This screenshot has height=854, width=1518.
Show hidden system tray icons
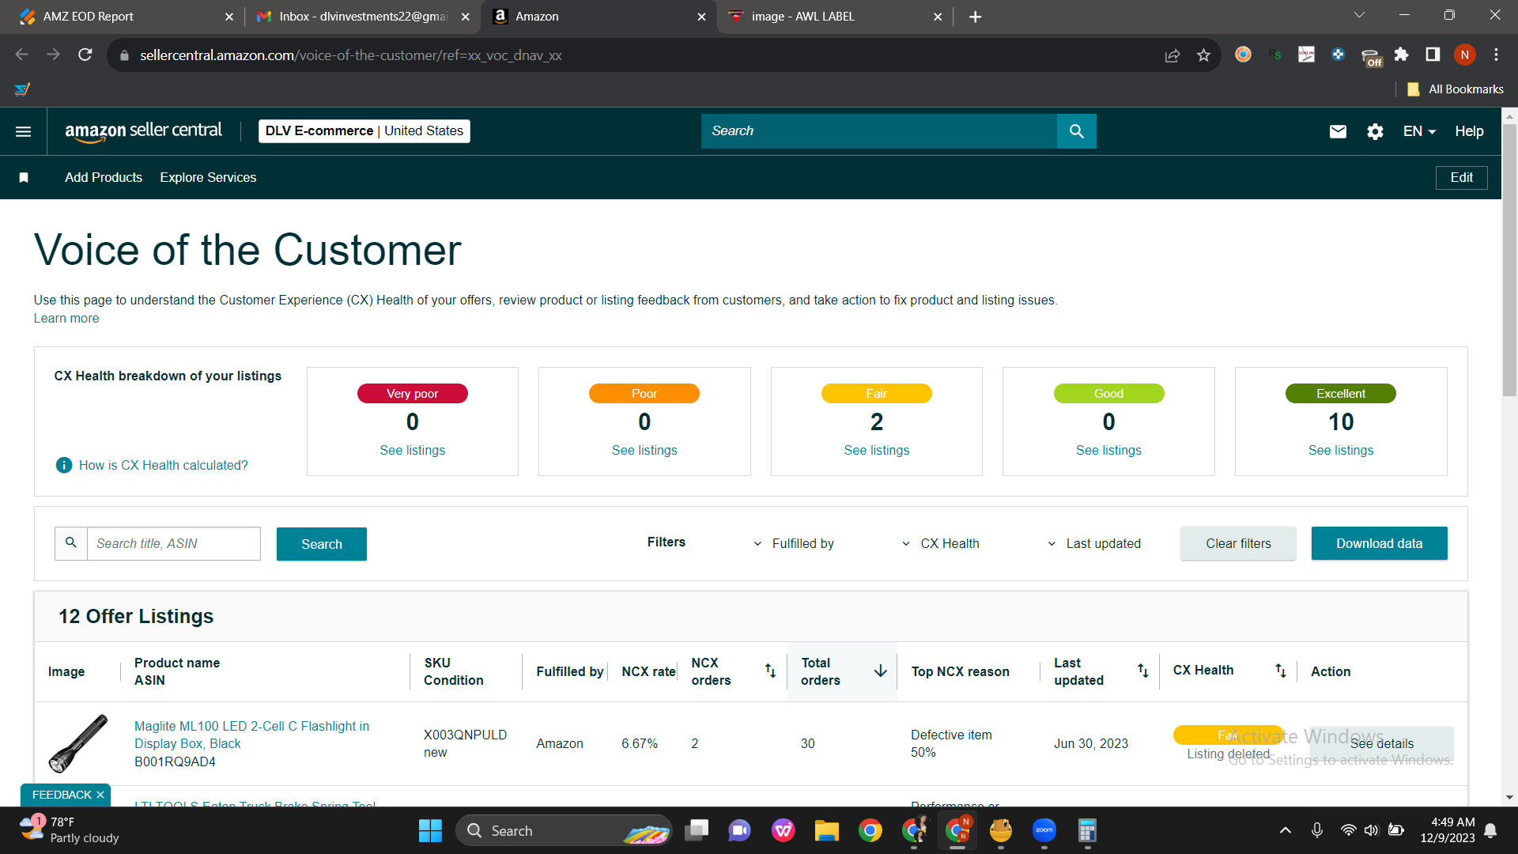click(x=1286, y=830)
